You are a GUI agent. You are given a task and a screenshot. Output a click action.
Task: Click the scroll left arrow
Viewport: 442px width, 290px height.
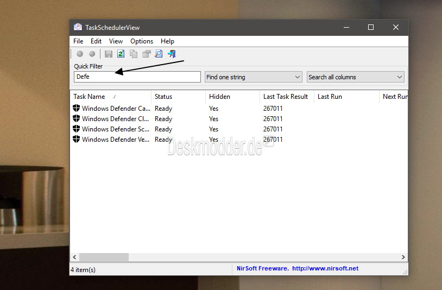[x=74, y=257]
